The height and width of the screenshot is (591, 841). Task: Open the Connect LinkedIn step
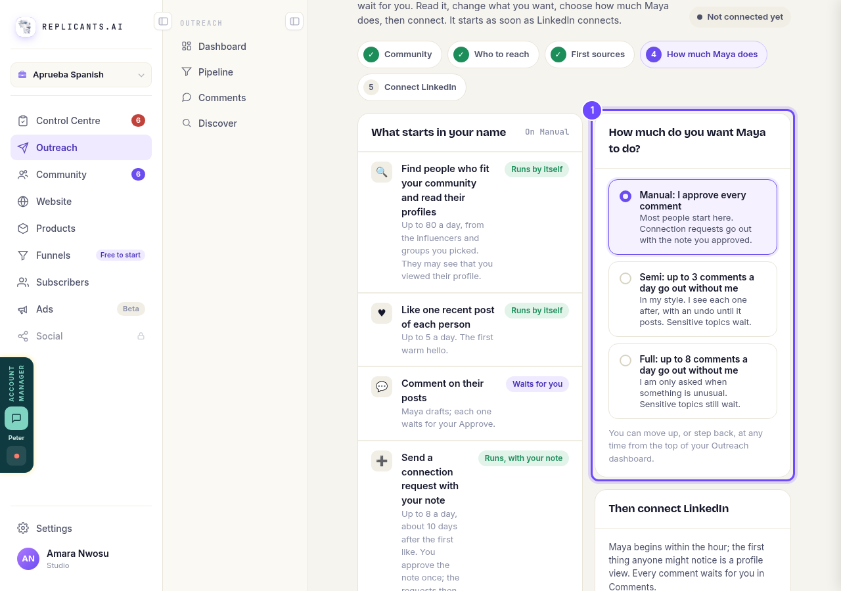[x=412, y=87]
